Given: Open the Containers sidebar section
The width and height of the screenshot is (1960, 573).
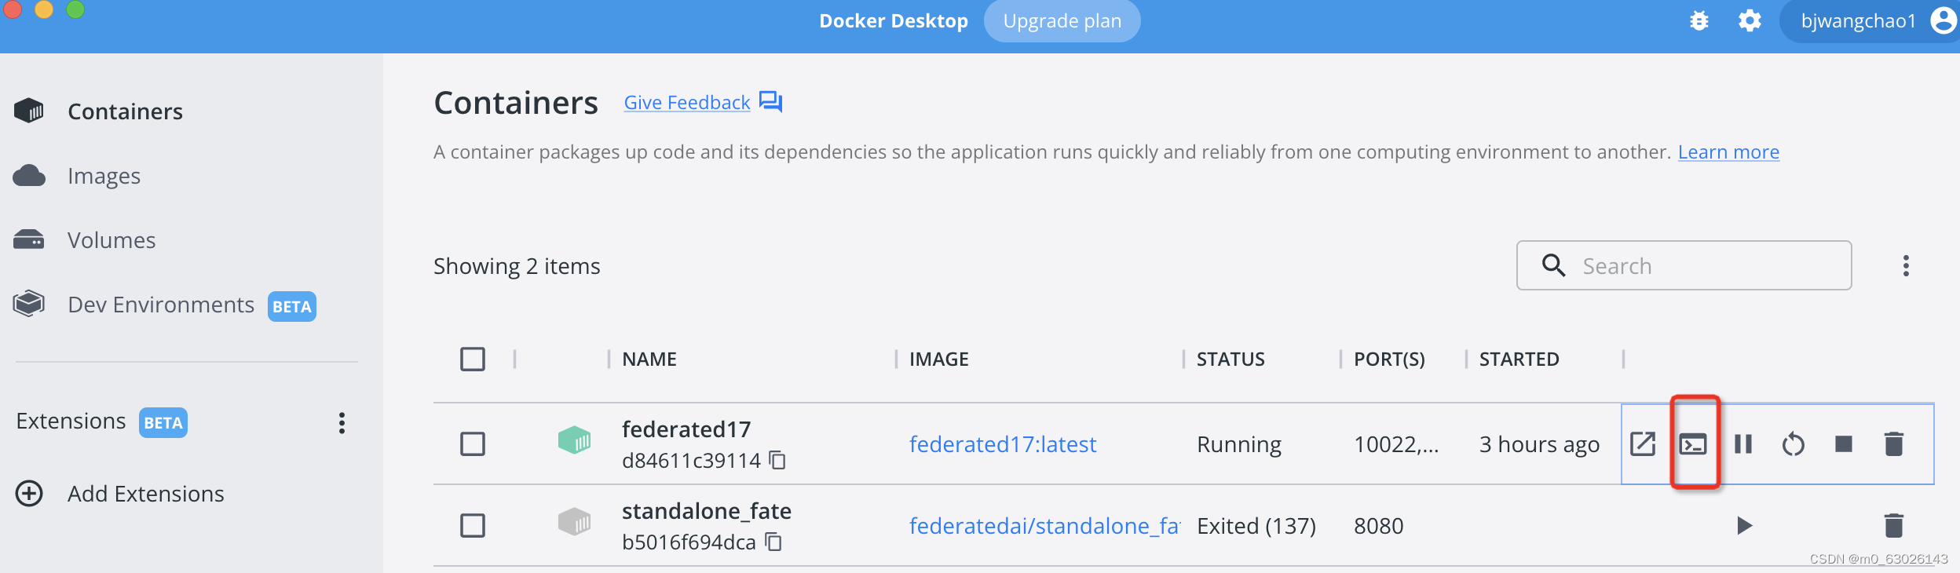Looking at the screenshot, I should pos(125,111).
